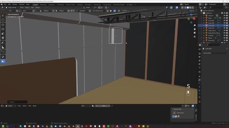The height and width of the screenshot is (128, 229).
Task: Choose the Rotate tool
Action: (3, 29)
